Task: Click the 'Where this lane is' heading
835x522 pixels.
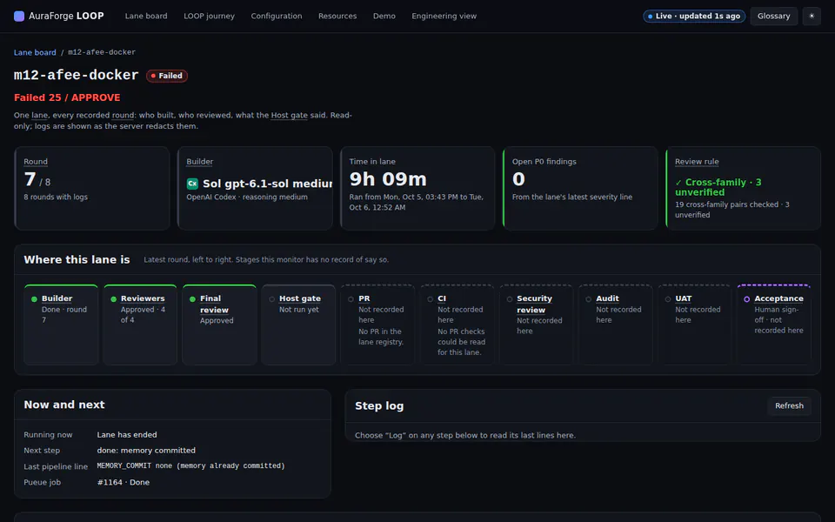Action: (77, 259)
